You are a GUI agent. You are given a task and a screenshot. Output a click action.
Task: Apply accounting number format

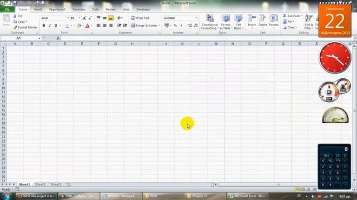(x=166, y=26)
